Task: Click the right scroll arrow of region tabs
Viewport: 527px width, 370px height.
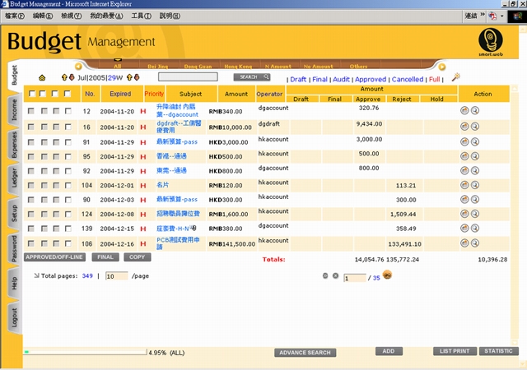Action: tap(442, 67)
